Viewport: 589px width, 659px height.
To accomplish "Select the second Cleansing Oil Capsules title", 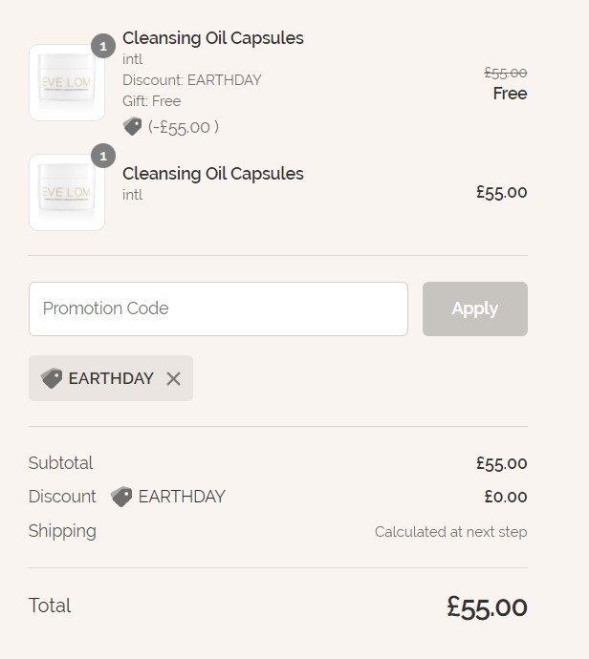I will tap(213, 174).
